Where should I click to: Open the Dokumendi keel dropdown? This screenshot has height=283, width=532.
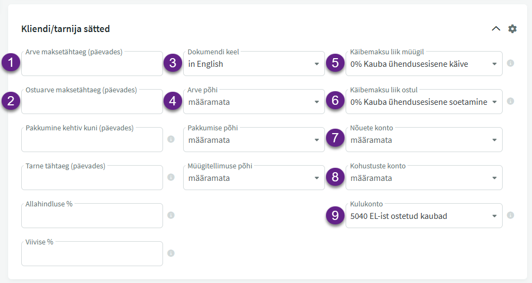(253, 64)
